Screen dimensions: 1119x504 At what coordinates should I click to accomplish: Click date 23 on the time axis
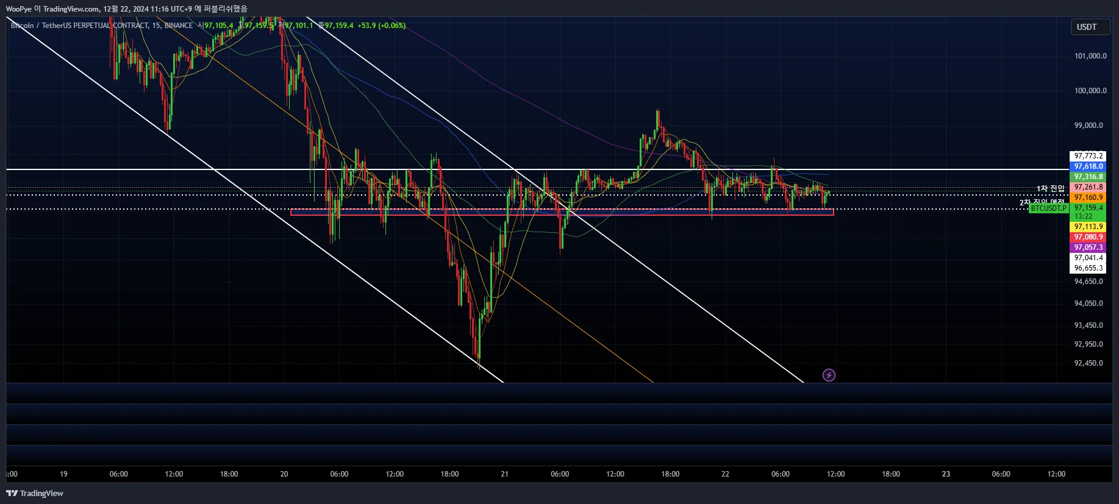click(946, 474)
